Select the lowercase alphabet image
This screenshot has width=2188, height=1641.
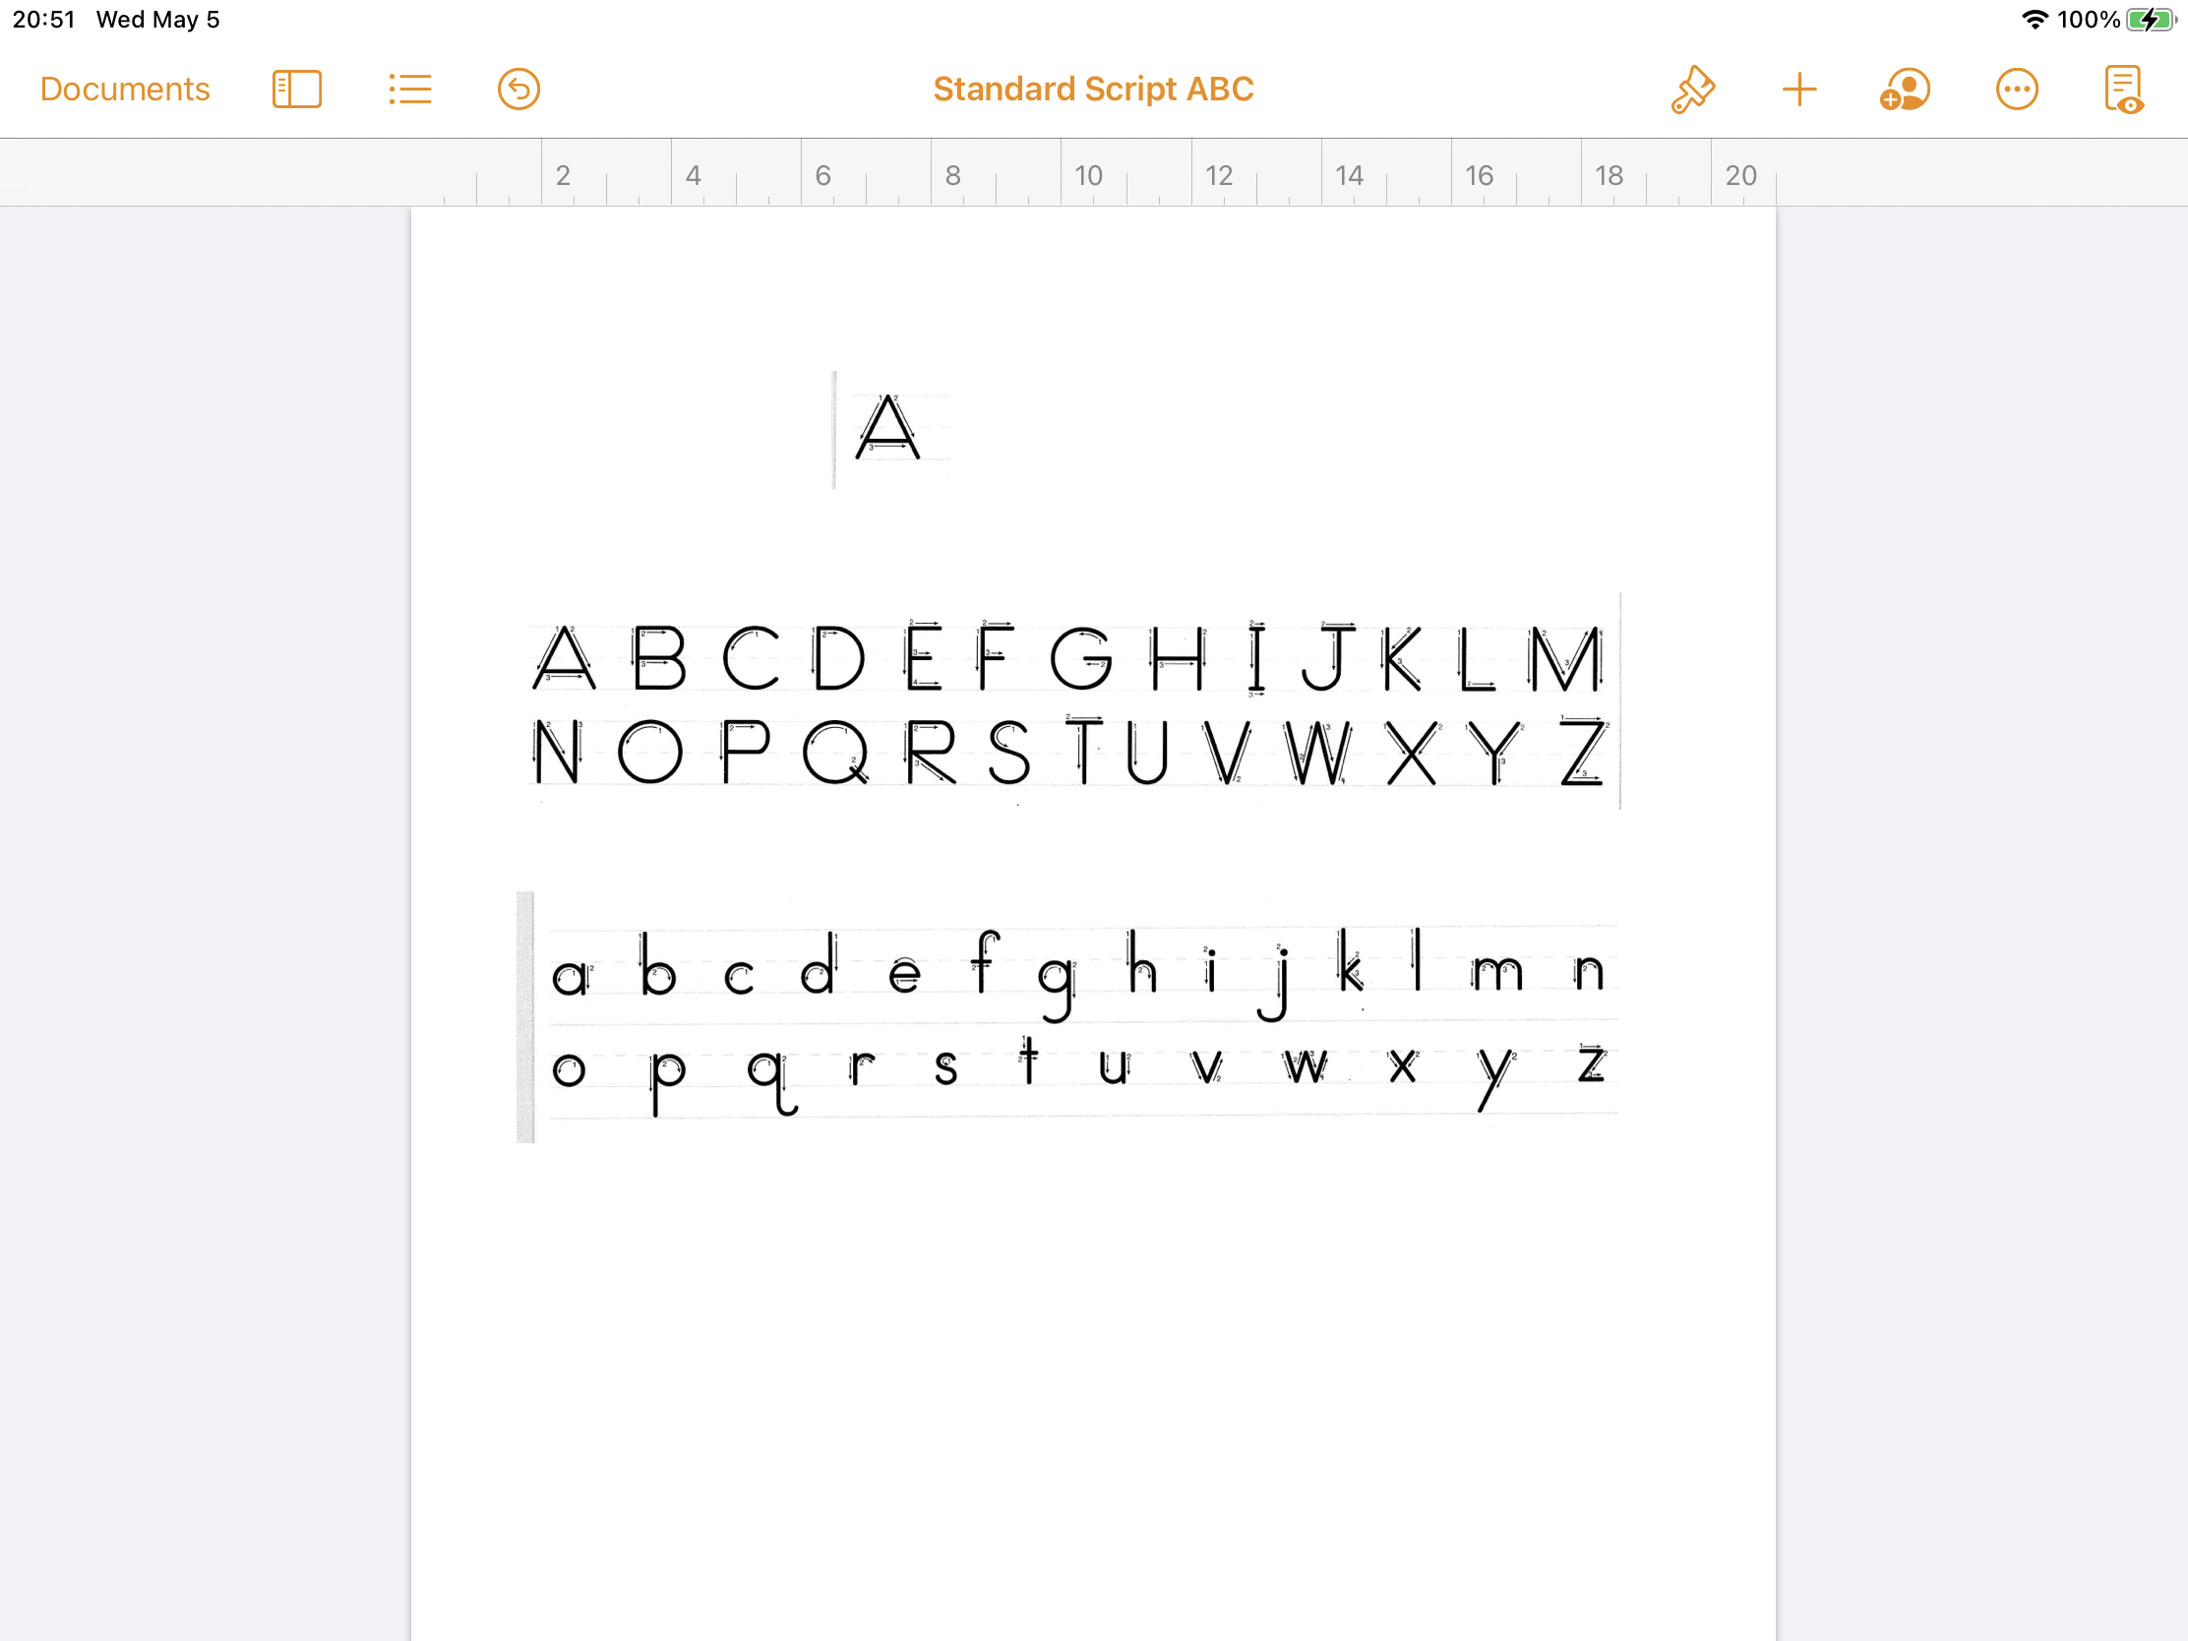coord(1068,1019)
